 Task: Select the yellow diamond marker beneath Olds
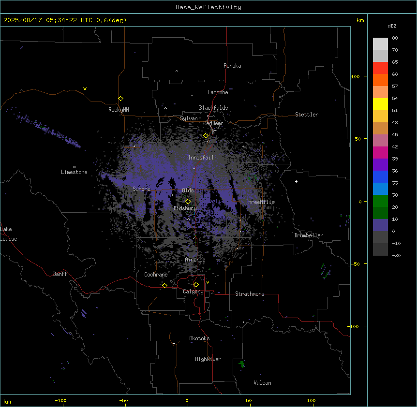tap(188, 202)
